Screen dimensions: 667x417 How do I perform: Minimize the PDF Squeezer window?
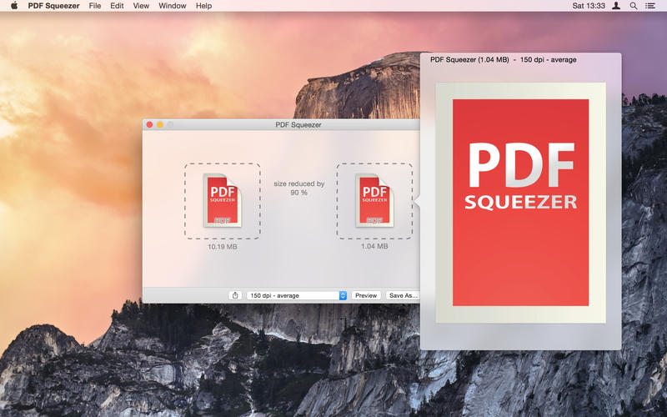[160, 124]
